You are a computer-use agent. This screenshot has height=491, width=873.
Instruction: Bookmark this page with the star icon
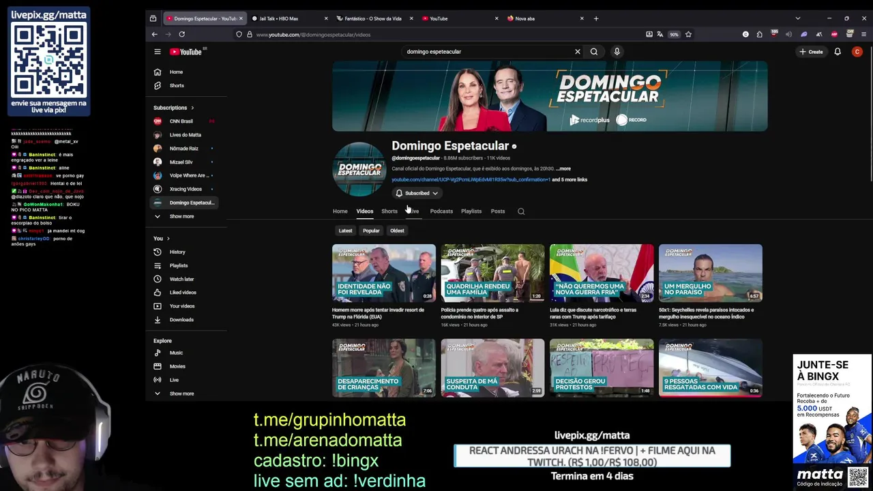(689, 34)
